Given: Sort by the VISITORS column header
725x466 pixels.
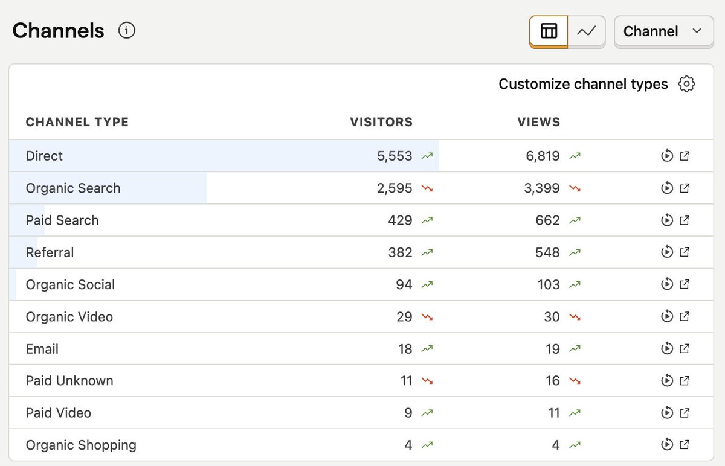Looking at the screenshot, I should coord(381,122).
